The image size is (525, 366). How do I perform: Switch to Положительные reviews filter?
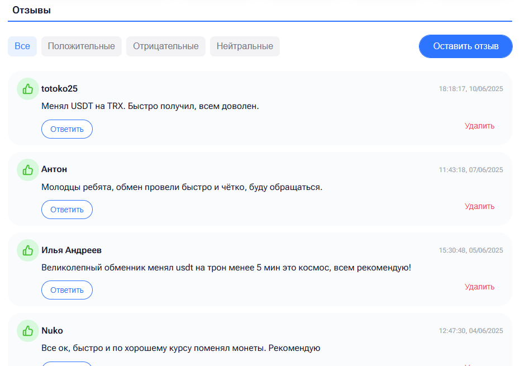[82, 46]
